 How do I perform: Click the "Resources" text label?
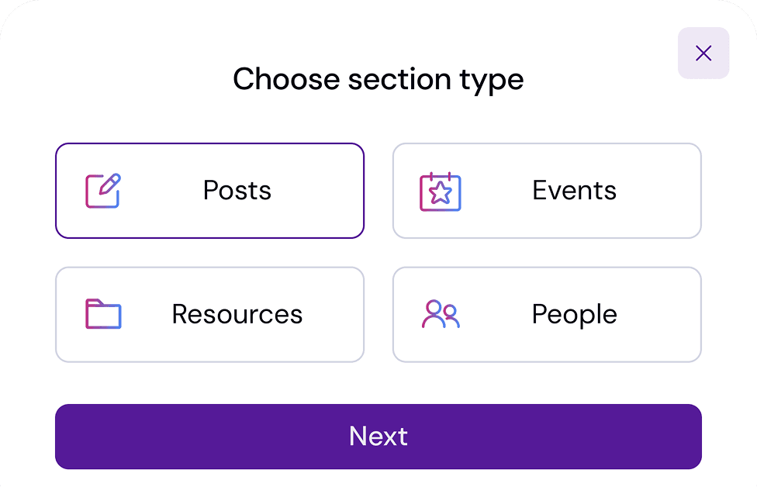click(x=237, y=315)
